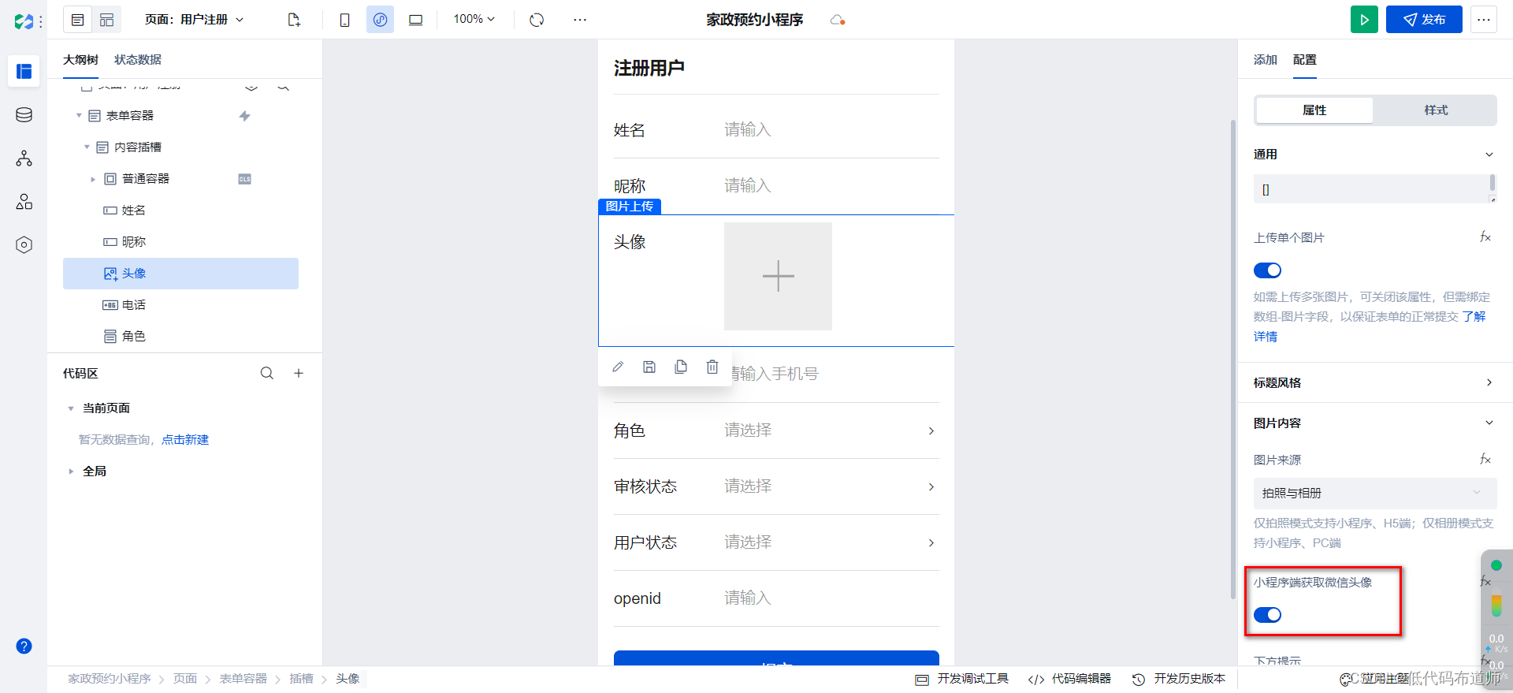Click the lightning event icon on 表单容器

(244, 116)
